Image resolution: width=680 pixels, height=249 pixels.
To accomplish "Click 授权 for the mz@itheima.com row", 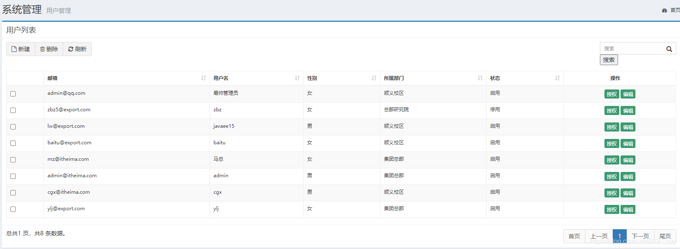I will [611, 160].
